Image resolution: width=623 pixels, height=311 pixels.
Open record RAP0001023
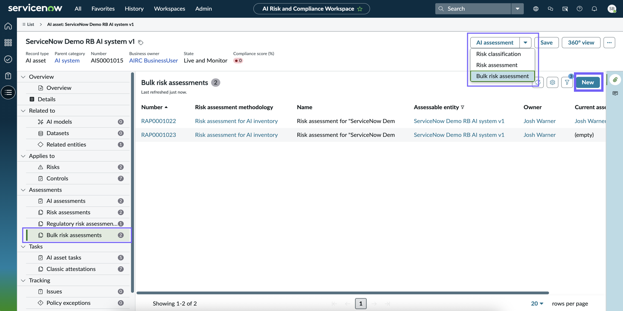click(158, 135)
